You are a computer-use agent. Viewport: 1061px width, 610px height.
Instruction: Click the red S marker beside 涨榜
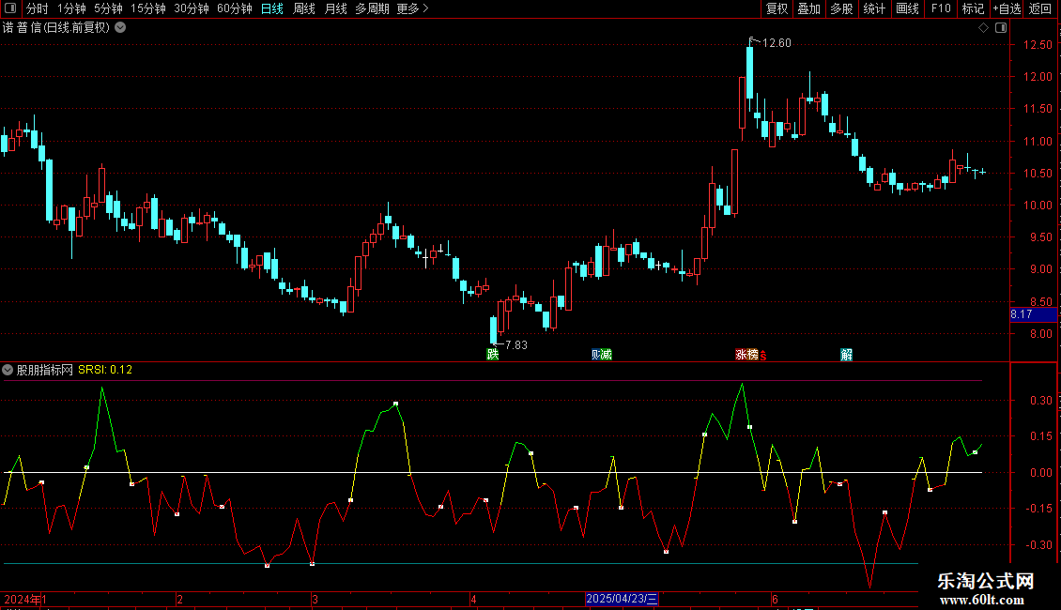763,356
